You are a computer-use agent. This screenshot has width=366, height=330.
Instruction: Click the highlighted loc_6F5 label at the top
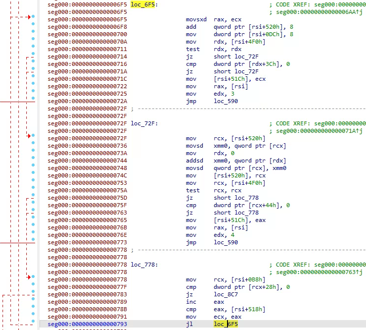[142, 4]
